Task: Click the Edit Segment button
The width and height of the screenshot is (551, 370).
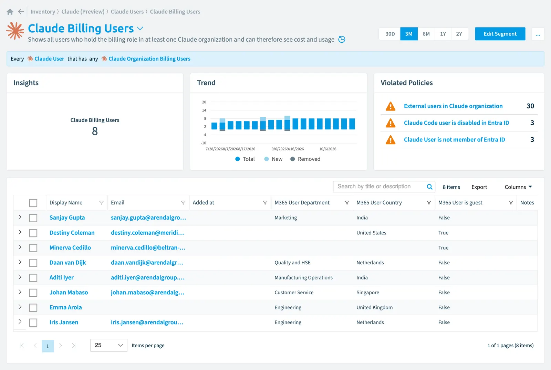Action: 500,34
